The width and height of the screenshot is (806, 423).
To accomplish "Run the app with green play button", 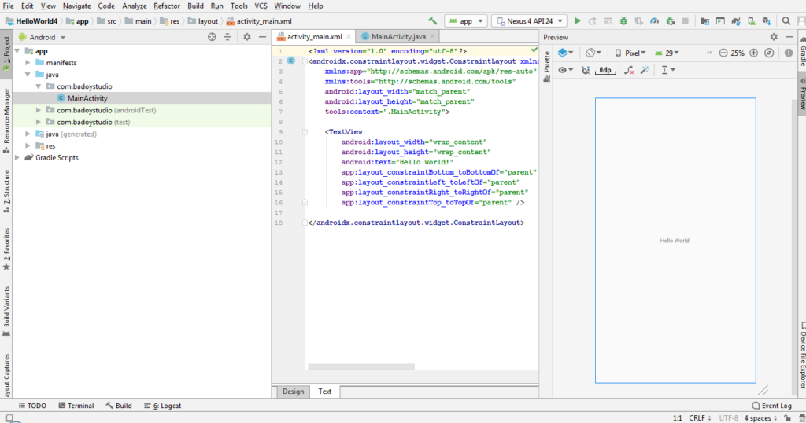I will 577,21.
